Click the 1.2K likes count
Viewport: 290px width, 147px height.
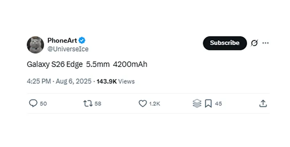(154, 104)
